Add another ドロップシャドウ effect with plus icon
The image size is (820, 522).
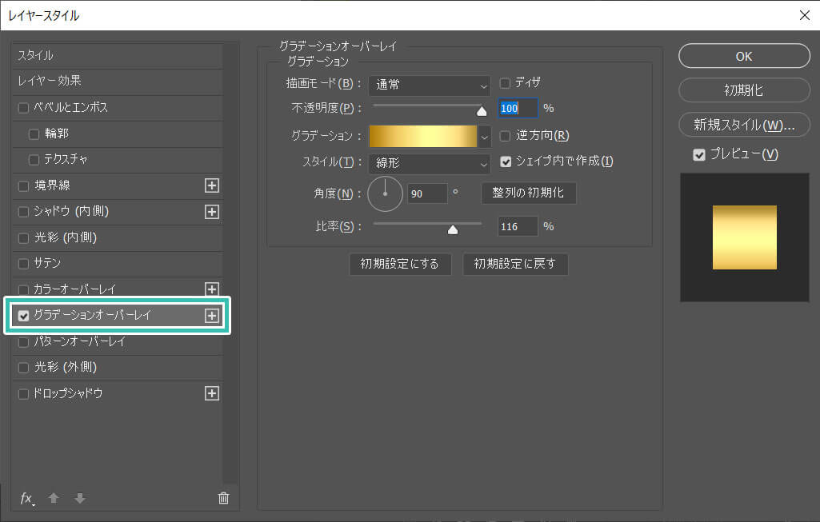tap(212, 393)
